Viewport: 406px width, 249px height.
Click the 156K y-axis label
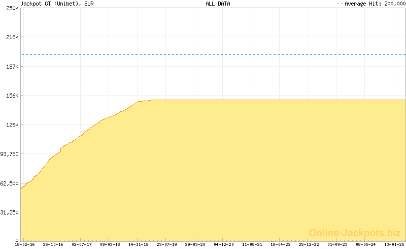click(12, 96)
